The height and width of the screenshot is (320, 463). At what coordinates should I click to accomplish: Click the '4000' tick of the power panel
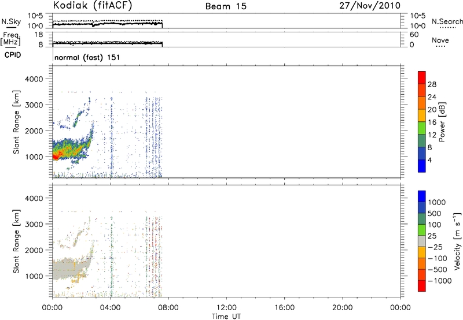coord(34,79)
